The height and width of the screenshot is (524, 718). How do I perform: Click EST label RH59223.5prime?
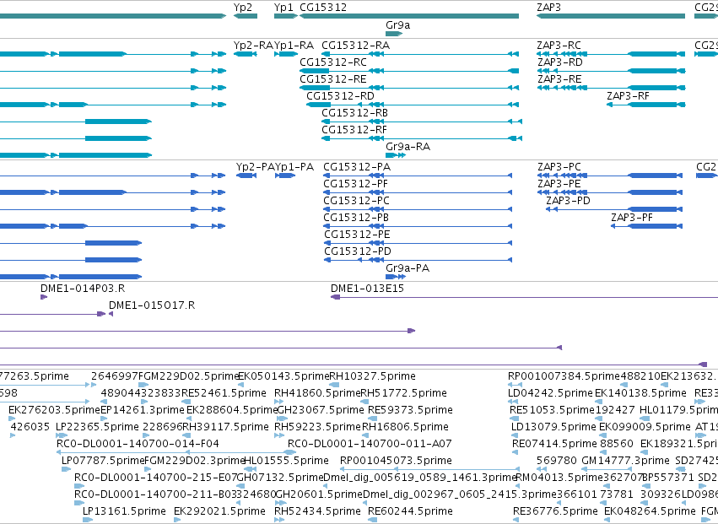[x=318, y=426]
